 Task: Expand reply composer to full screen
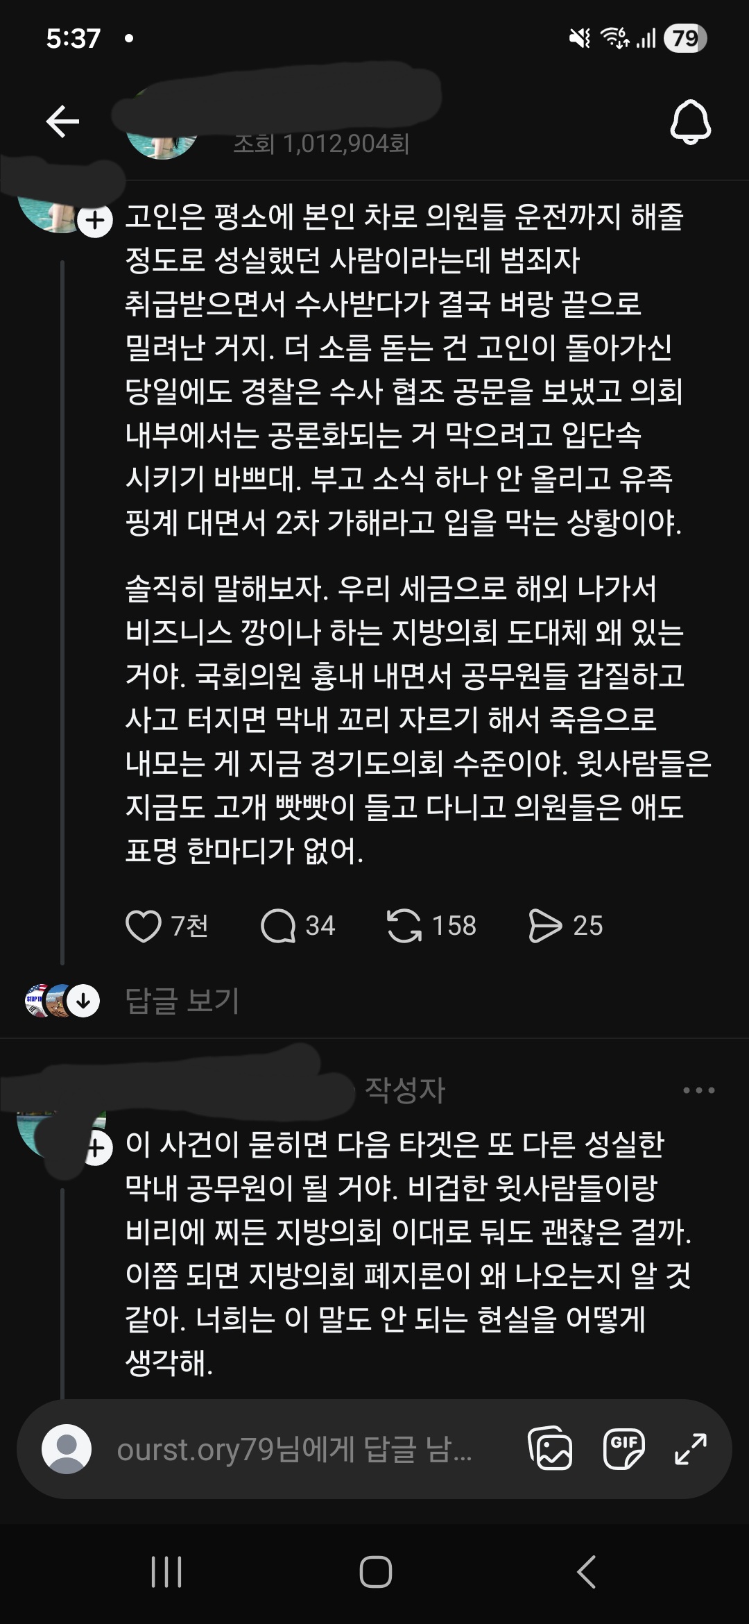(691, 1449)
